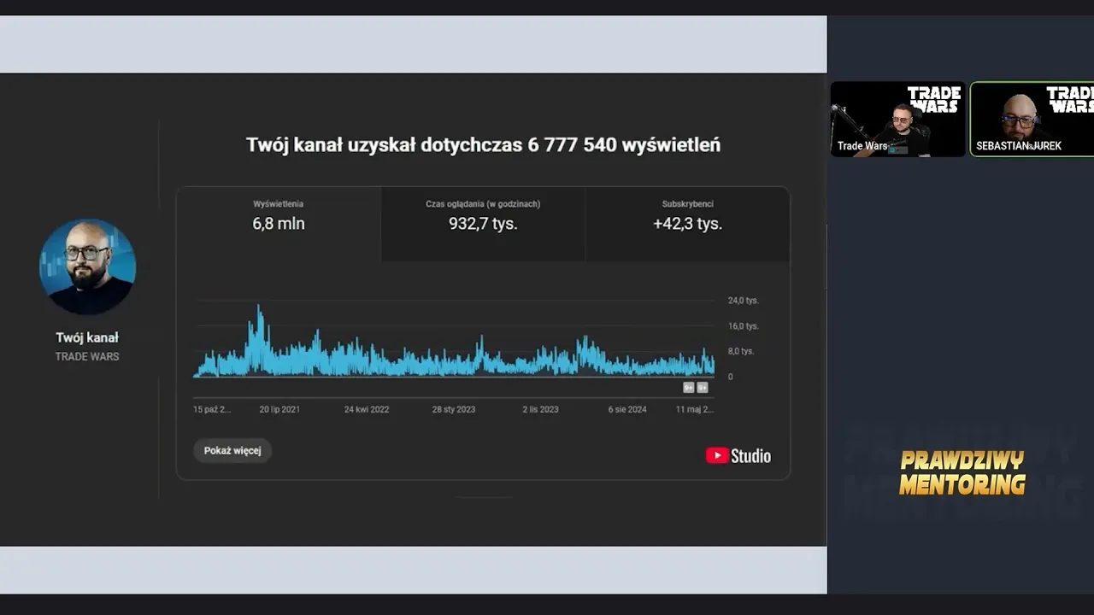1094x615 pixels.
Task: Click the '24 kwi 2022' axis date
Action: tap(367, 409)
